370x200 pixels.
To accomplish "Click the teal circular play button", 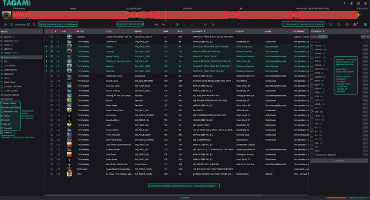I will pyautogui.click(x=177, y=25).
